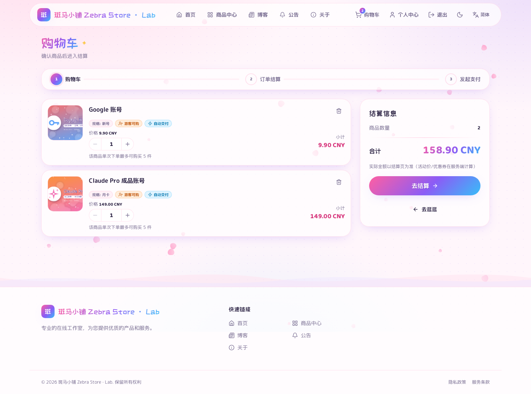Click the 158.90 CNY total amount

(452, 150)
